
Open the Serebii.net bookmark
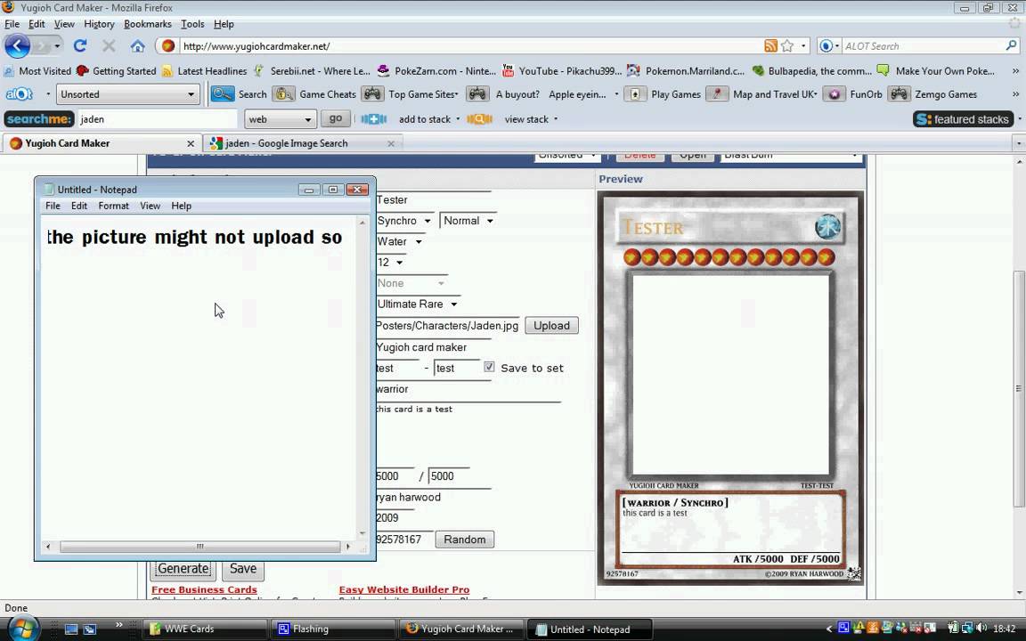pos(312,70)
